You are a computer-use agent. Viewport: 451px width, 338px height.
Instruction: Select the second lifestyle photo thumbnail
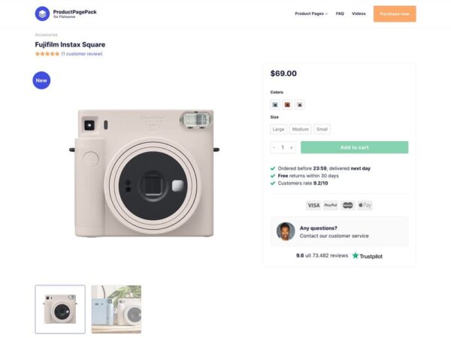(117, 309)
